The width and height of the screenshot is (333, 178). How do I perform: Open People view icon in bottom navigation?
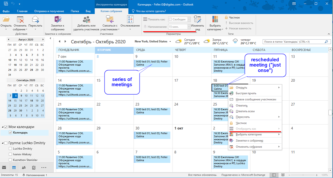click(x=24, y=167)
